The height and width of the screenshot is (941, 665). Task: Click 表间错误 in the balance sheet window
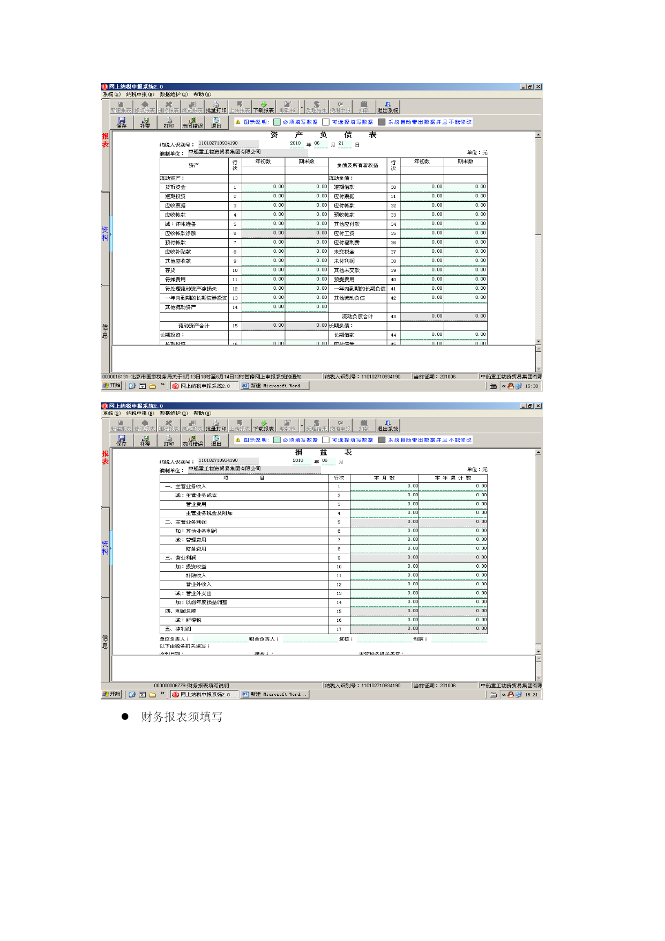192,123
